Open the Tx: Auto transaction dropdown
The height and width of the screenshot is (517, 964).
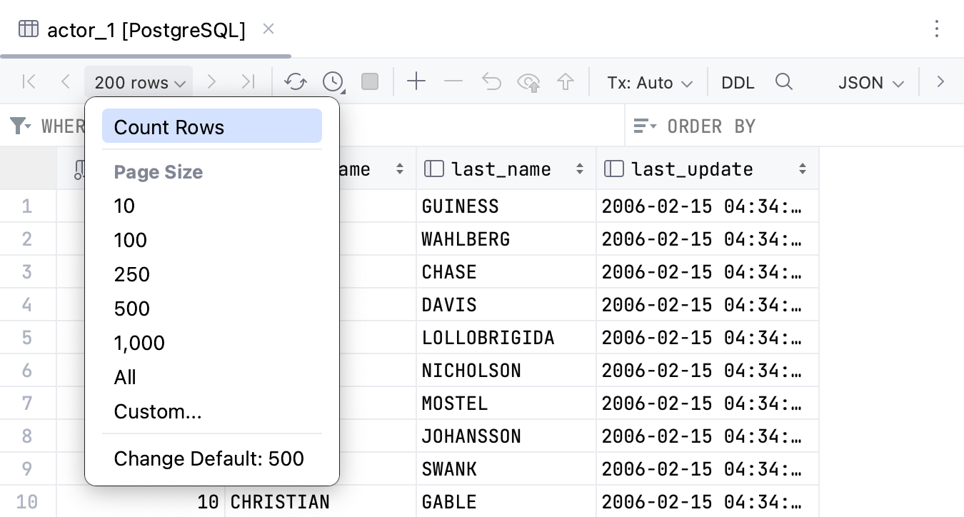[x=649, y=83]
